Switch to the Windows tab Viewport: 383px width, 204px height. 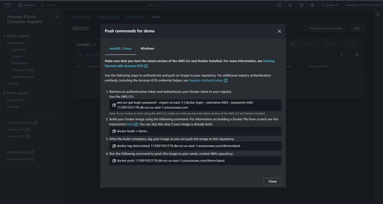[147, 48]
